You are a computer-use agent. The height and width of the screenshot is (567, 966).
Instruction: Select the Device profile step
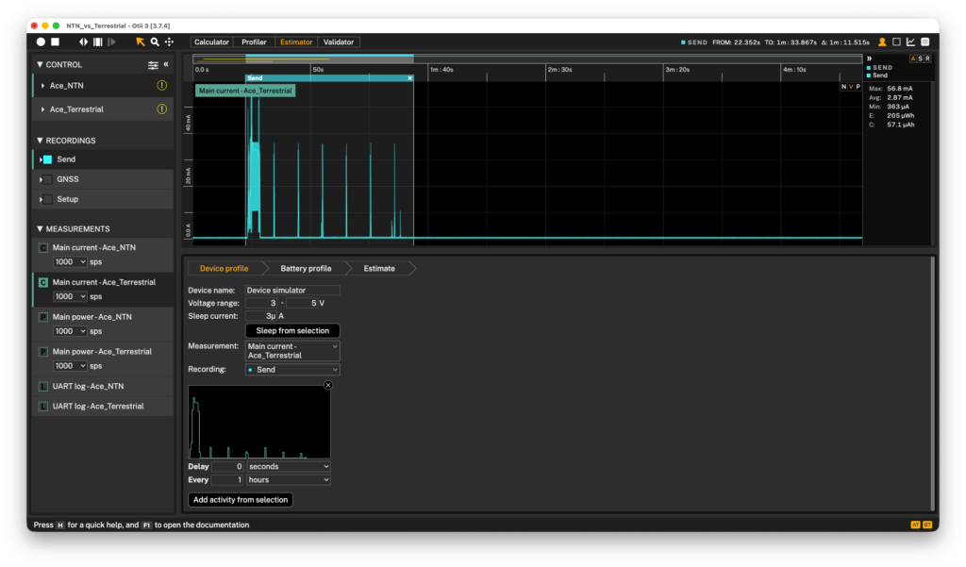pos(225,269)
